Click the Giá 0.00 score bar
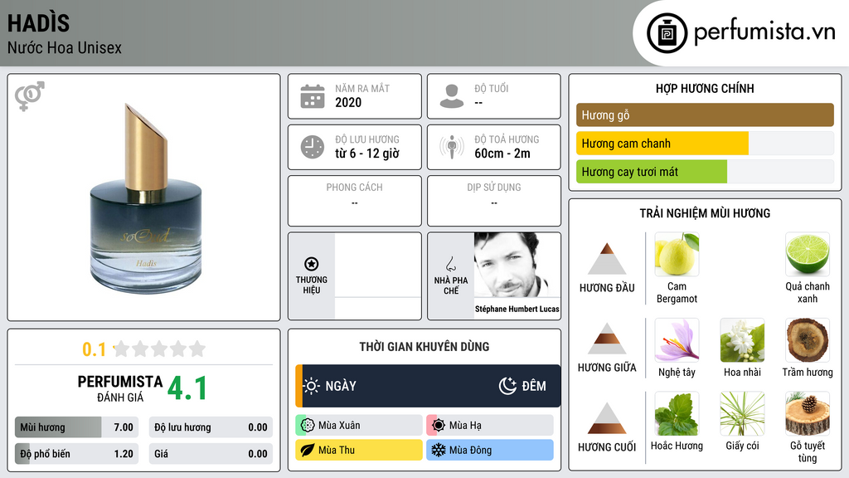849x478 pixels. (x=211, y=454)
